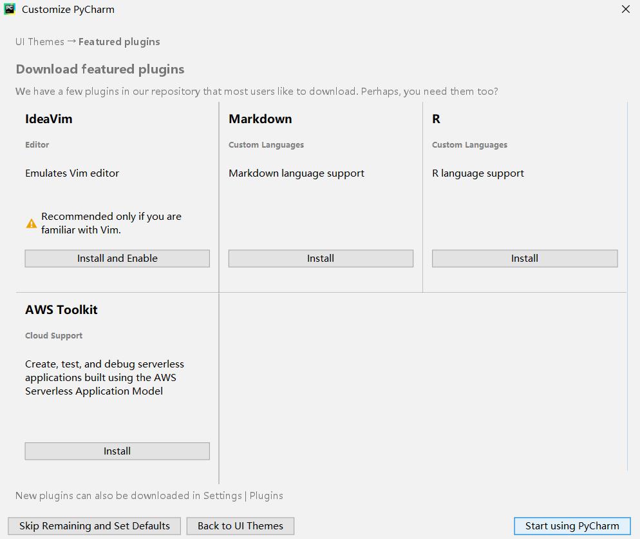
Task: Install the Markdown plugin
Action: pyautogui.click(x=321, y=259)
